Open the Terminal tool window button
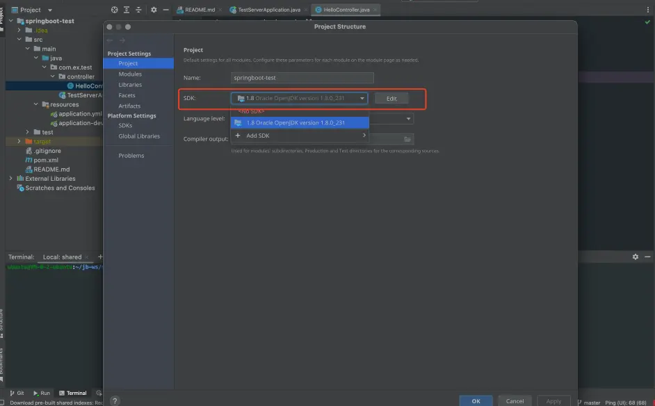This screenshot has width=655, height=406. pos(73,393)
